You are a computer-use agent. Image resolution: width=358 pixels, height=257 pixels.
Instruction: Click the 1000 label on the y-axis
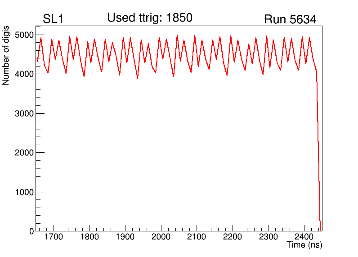tap(25, 192)
